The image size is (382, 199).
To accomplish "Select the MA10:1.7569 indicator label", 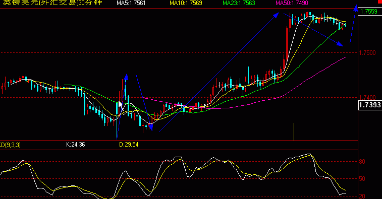I will pos(186,3).
